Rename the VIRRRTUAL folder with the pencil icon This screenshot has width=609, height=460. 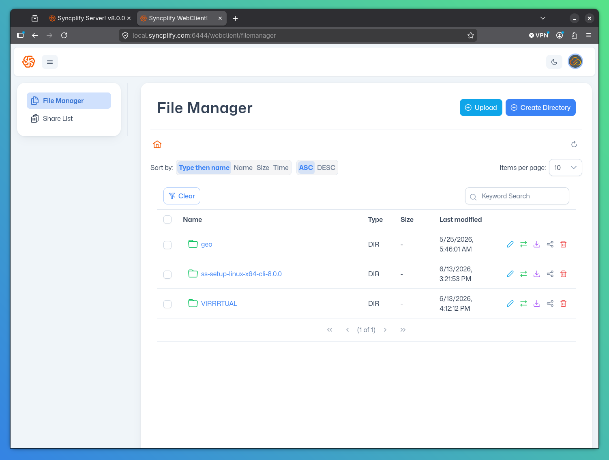(510, 303)
